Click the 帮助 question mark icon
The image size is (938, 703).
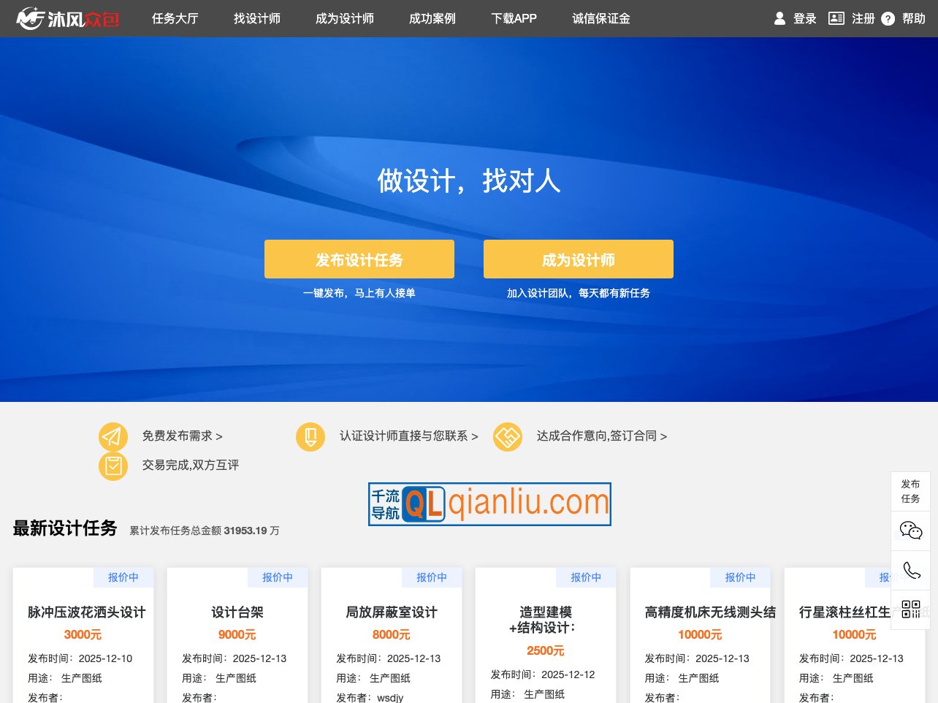tap(888, 18)
